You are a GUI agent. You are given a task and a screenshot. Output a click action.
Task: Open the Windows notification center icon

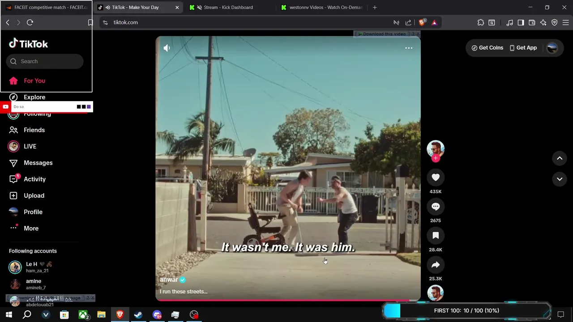point(560,314)
